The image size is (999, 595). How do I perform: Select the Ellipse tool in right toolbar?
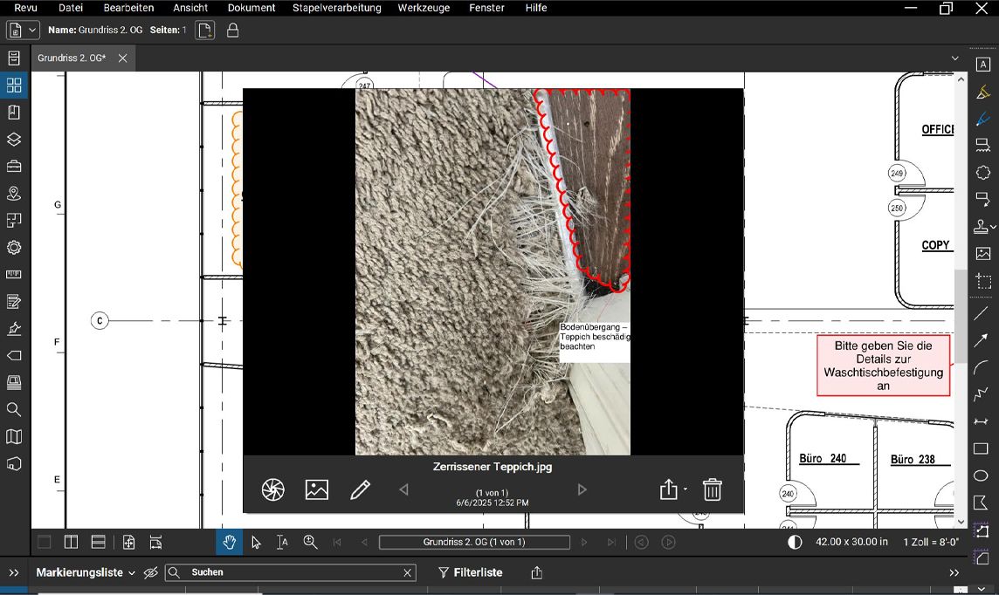pos(982,475)
